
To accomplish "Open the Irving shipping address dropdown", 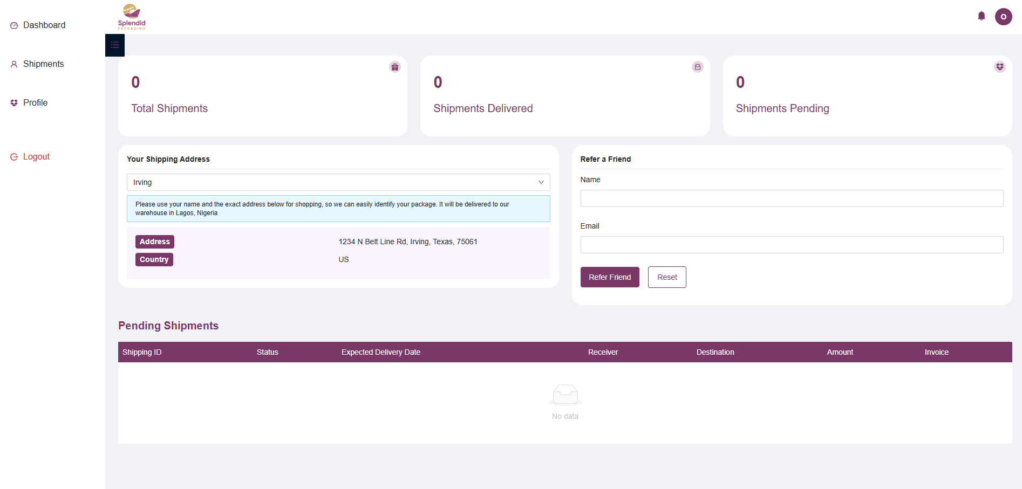I will (x=338, y=182).
